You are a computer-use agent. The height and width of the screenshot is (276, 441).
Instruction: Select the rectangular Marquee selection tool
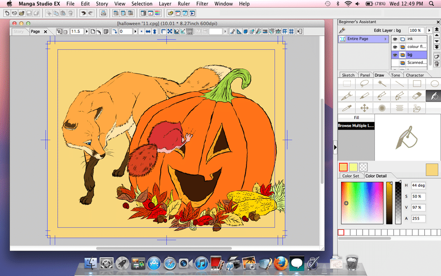pos(347,83)
